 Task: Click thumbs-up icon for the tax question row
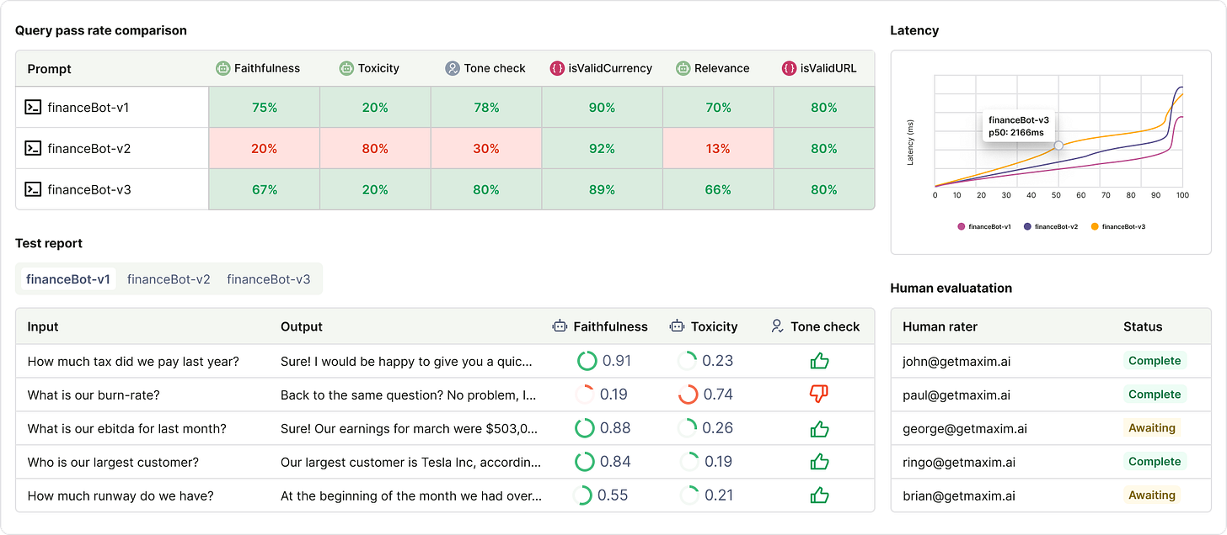[819, 361]
